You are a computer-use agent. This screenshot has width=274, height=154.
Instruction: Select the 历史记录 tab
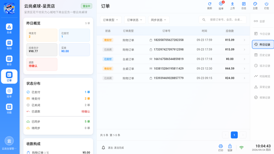(263, 55)
